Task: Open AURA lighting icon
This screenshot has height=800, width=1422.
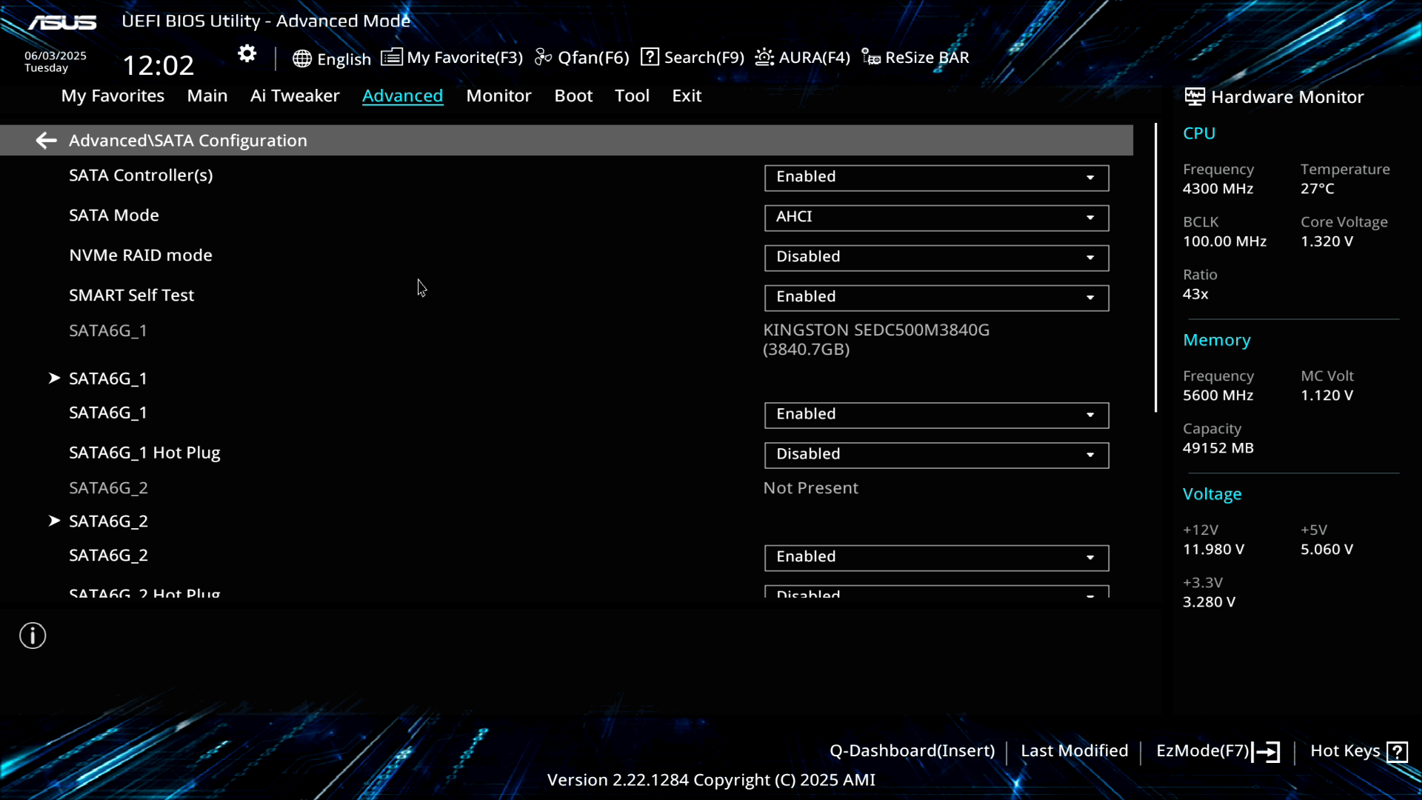Action: click(764, 57)
